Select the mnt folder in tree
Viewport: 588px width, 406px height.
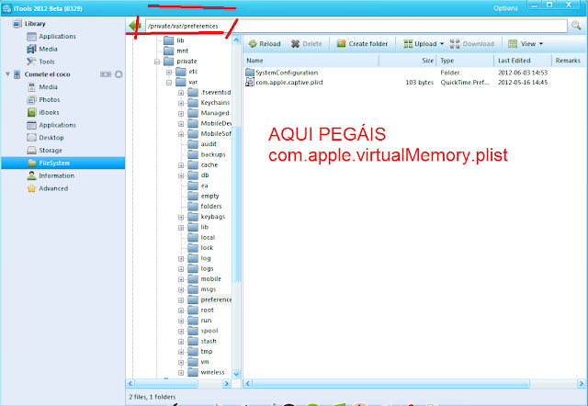click(x=176, y=51)
